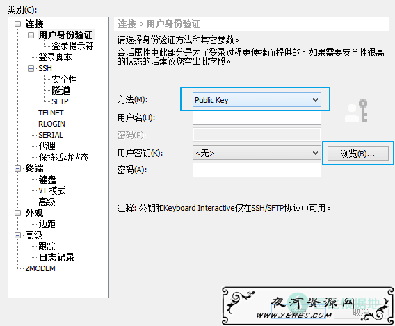Click the user key icon
The width and height of the screenshot is (395, 326).
click(356, 111)
